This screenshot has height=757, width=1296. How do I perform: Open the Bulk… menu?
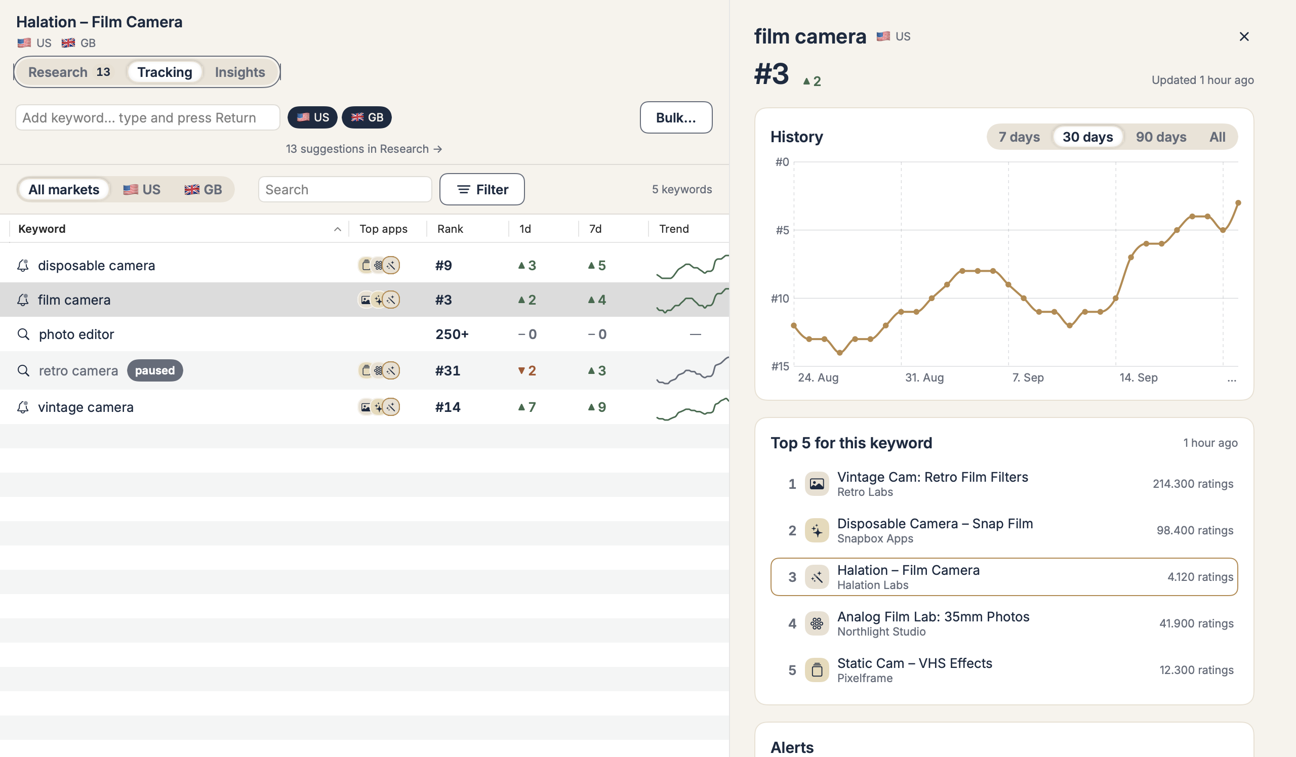[676, 118]
